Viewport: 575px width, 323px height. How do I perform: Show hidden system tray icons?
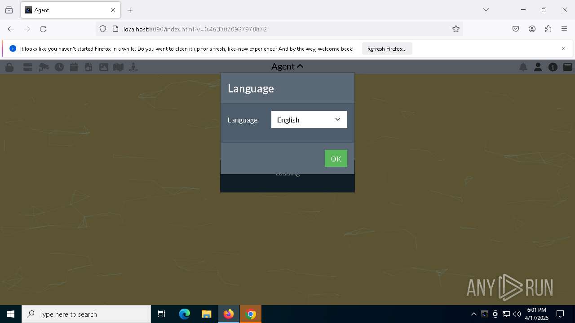point(473,314)
